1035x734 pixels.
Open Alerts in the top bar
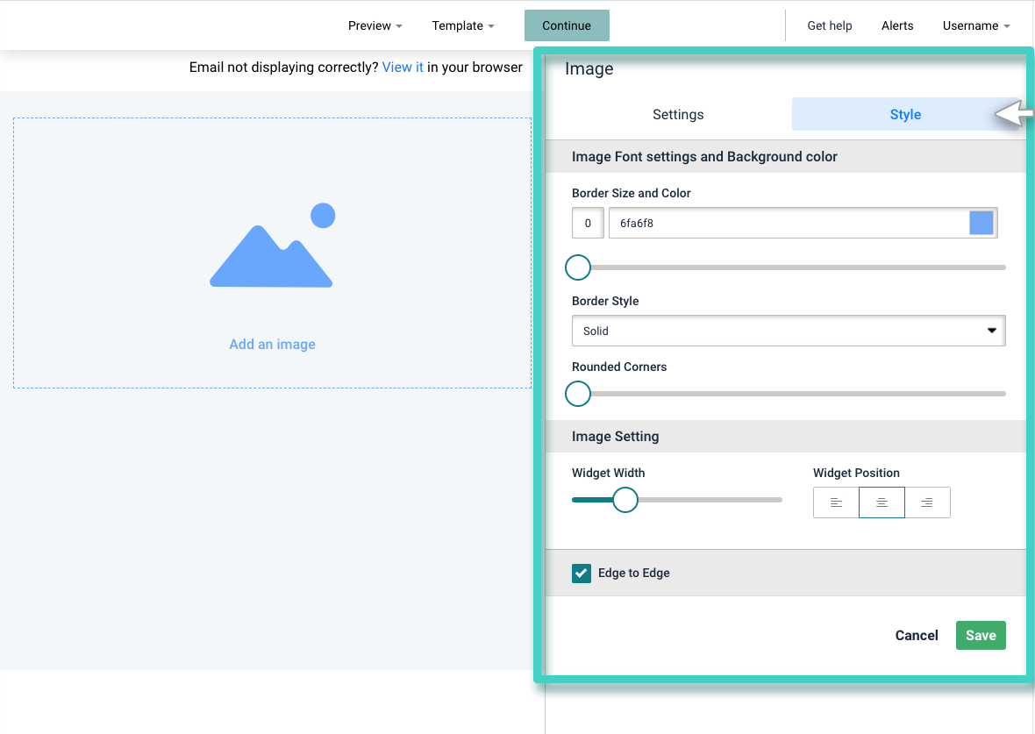[x=897, y=25]
